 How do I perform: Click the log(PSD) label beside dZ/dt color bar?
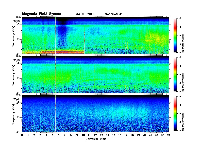[183, 122]
